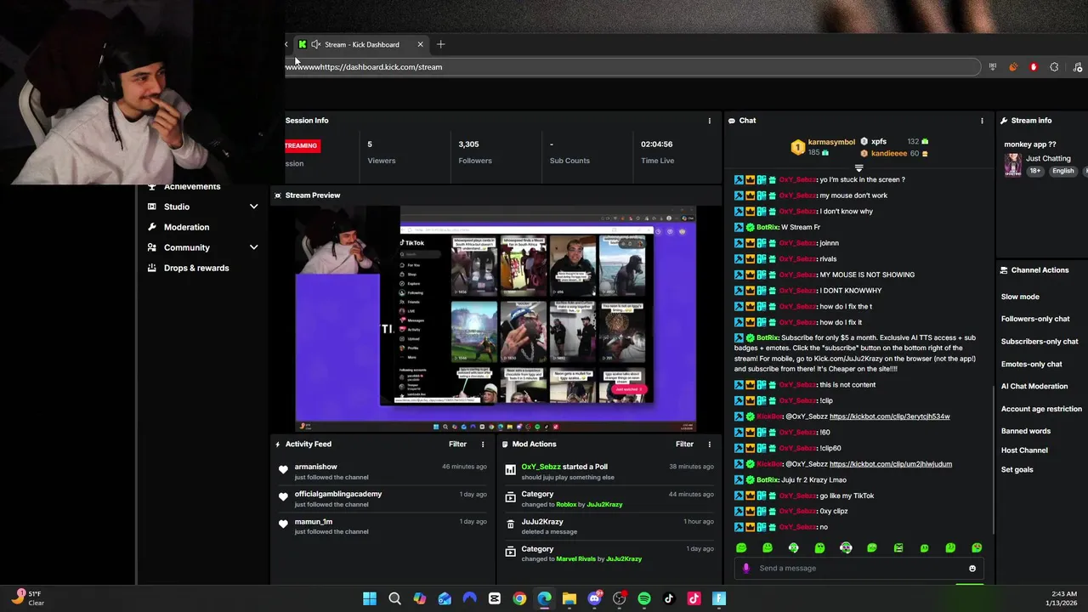This screenshot has height=612, width=1088.
Task: Open File Explorer from taskbar
Action: [569, 598]
